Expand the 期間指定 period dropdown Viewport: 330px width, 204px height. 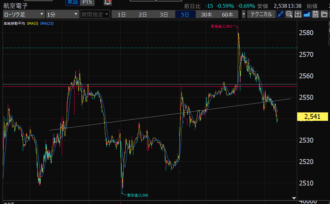click(x=95, y=14)
